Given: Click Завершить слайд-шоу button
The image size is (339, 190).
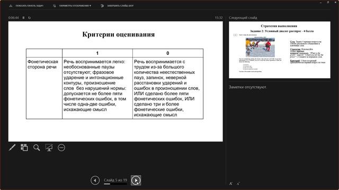Looking at the screenshot, I should coord(117,6).
